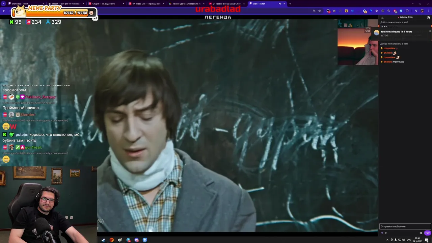
Task: Switch the ENG keyboard language
Action: pyautogui.click(x=409, y=240)
